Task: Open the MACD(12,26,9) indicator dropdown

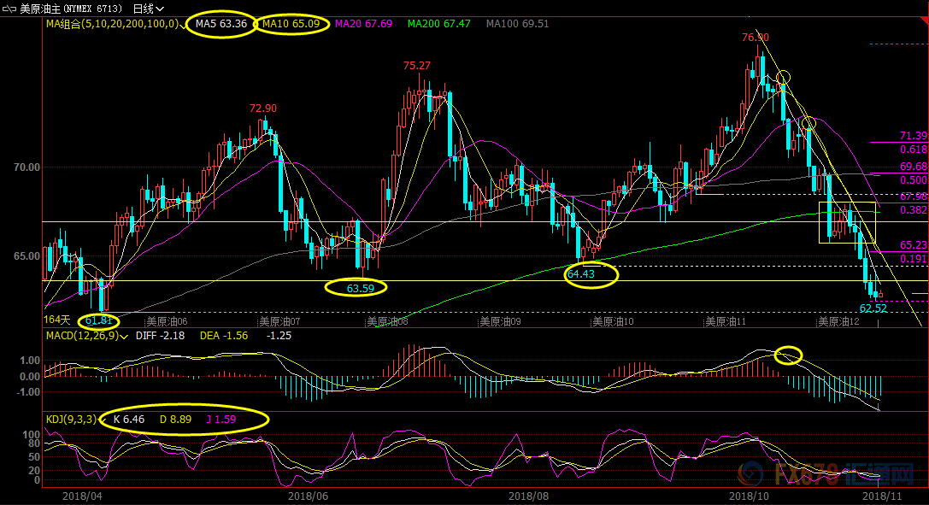Action: click(126, 336)
